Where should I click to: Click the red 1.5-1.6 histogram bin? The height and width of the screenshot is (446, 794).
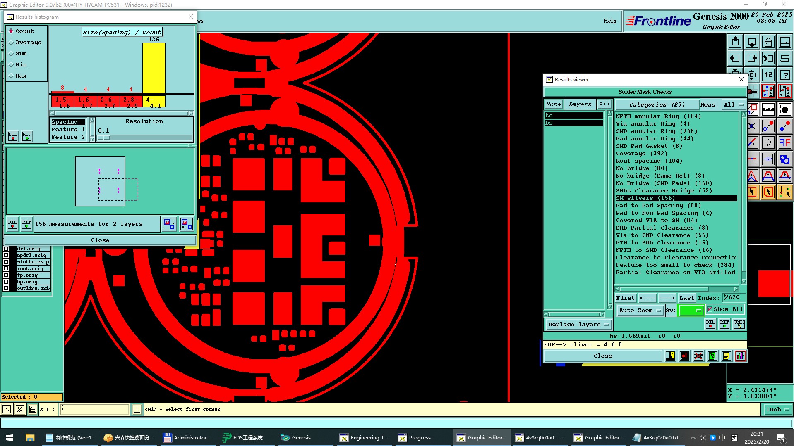tap(62, 102)
